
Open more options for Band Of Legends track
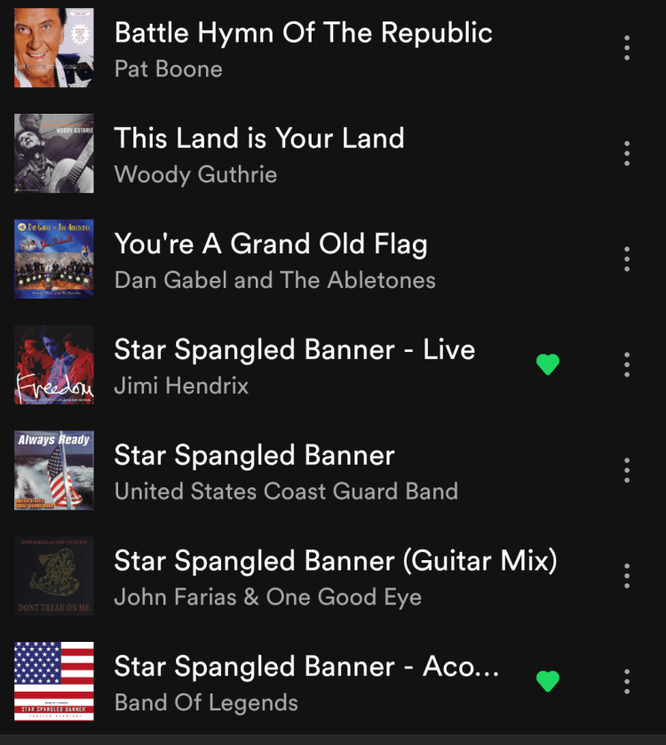point(627,681)
